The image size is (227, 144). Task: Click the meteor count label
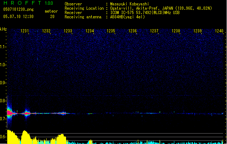(x=51, y=11)
